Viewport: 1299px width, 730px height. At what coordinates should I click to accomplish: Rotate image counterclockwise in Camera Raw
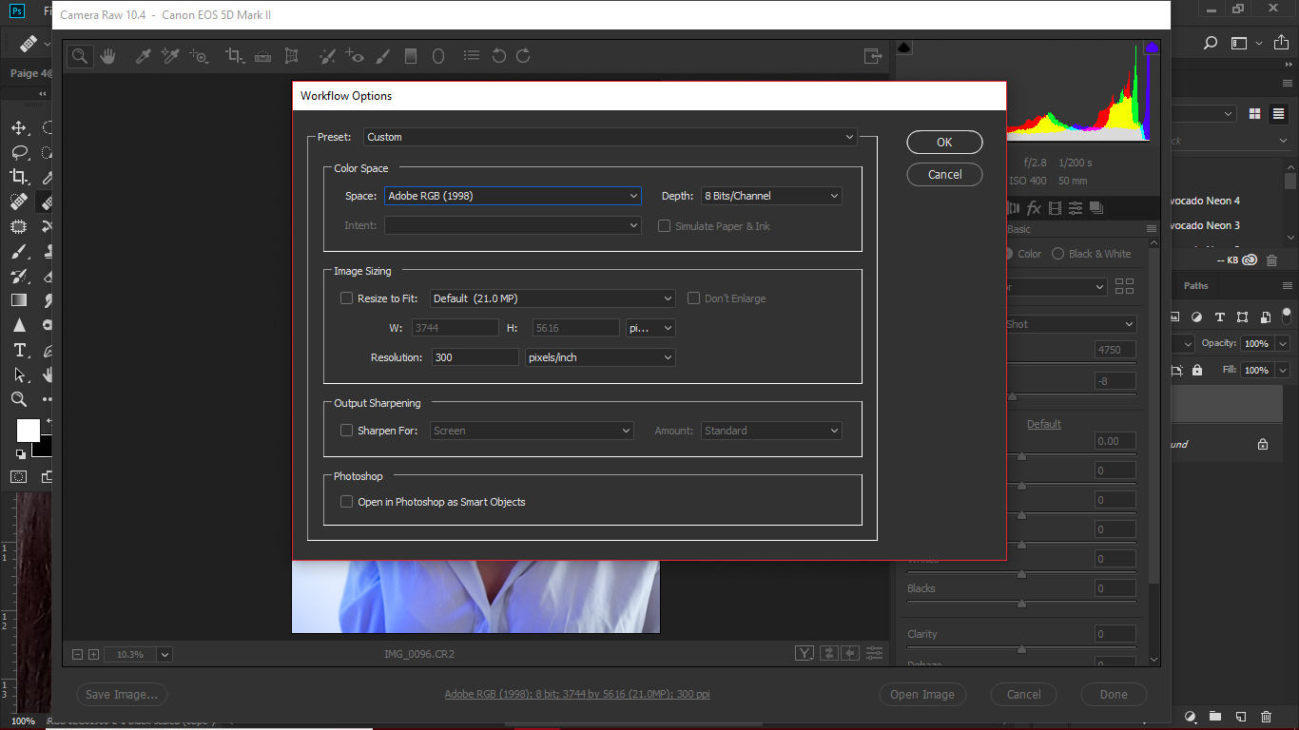click(x=498, y=56)
